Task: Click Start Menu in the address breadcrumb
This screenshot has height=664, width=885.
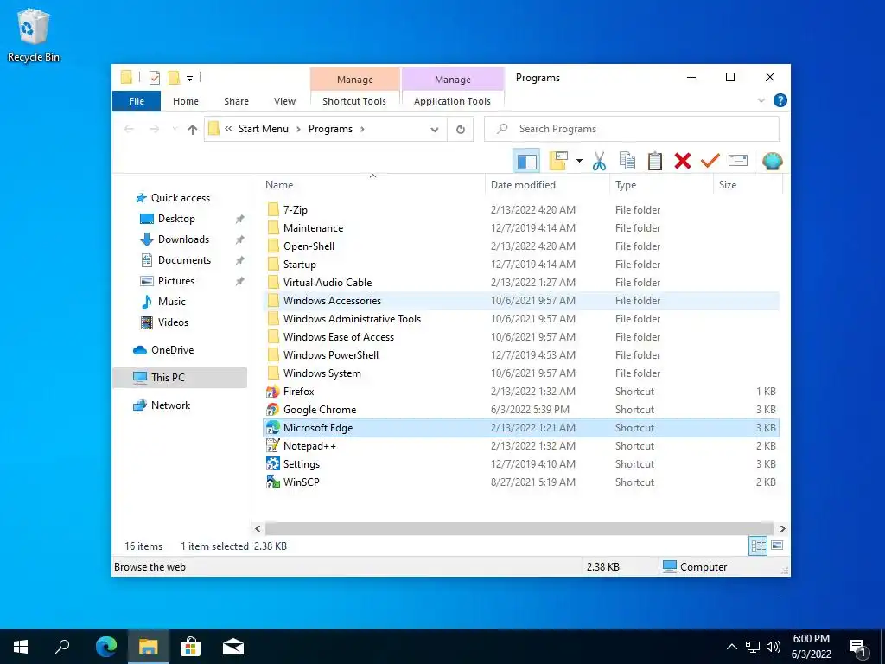Action: [263, 129]
